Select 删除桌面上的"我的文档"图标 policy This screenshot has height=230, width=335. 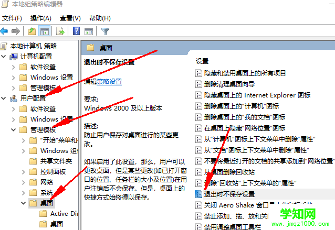tap(245, 117)
